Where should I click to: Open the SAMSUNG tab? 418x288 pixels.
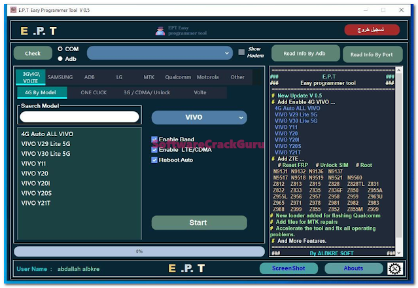(60, 77)
